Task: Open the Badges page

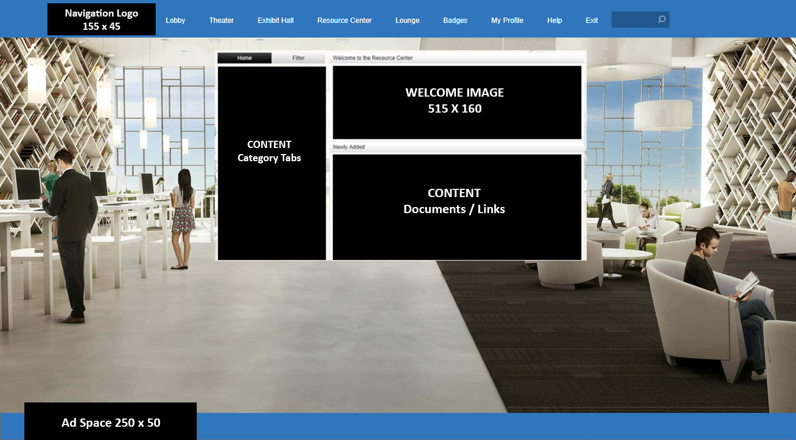Action: [455, 20]
